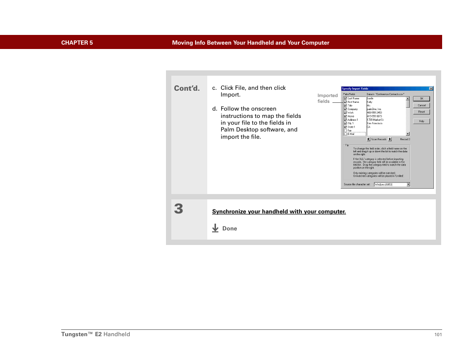Toggle the Company field checkbox

346,109
